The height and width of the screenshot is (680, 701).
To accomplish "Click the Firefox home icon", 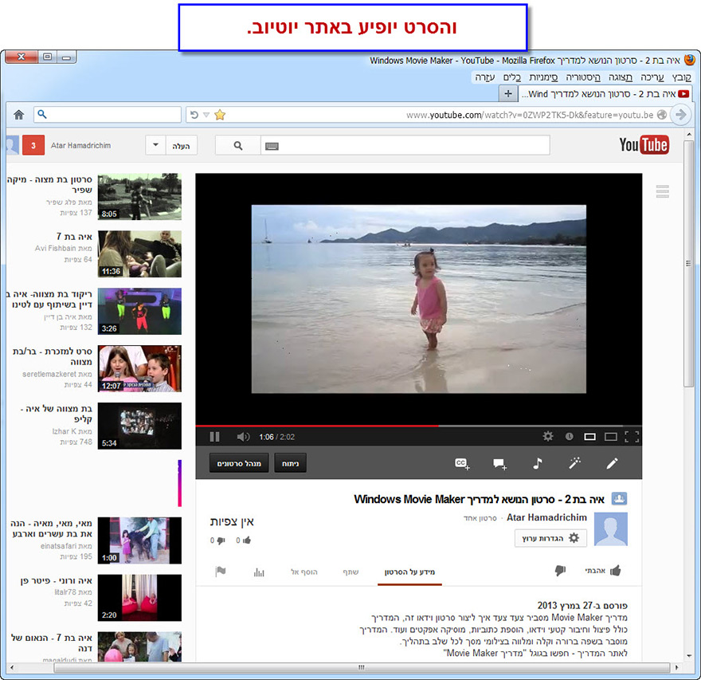I will 19,115.
